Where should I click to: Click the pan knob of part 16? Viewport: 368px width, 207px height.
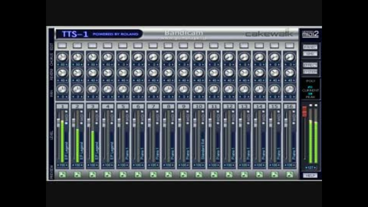(289, 89)
